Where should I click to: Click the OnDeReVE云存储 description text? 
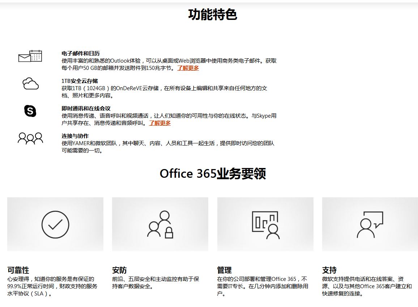pyautogui.click(x=164, y=92)
